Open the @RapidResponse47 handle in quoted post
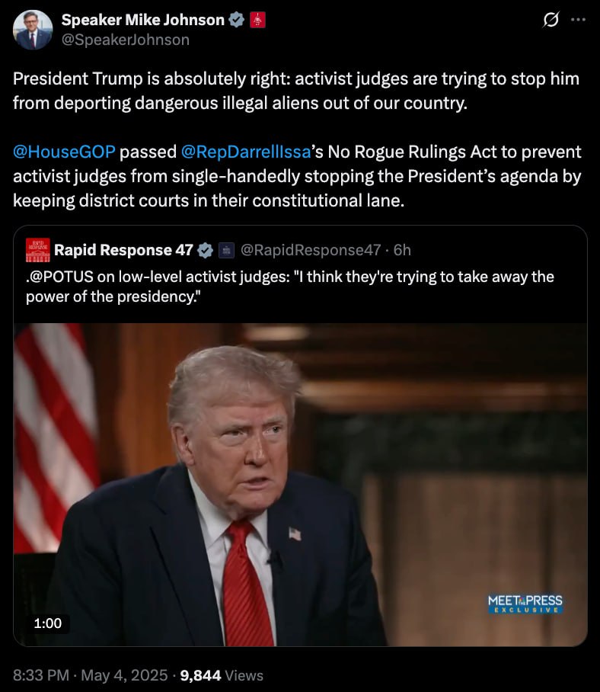 [x=311, y=250]
